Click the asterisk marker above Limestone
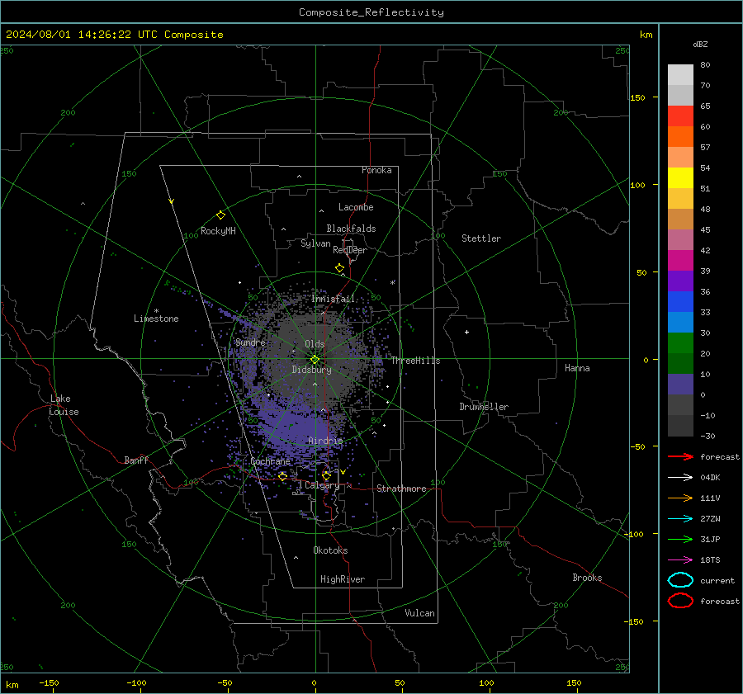 pos(156,311)
